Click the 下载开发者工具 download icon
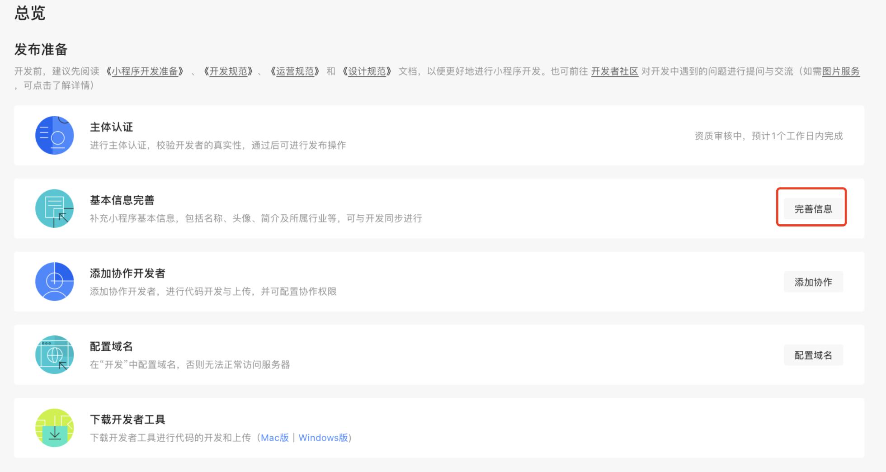The width and height of the screenshot is (886, 472). point(55,428)
